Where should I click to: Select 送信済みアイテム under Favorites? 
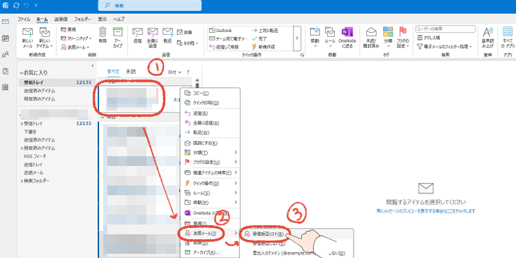click(x=39, y=91)
